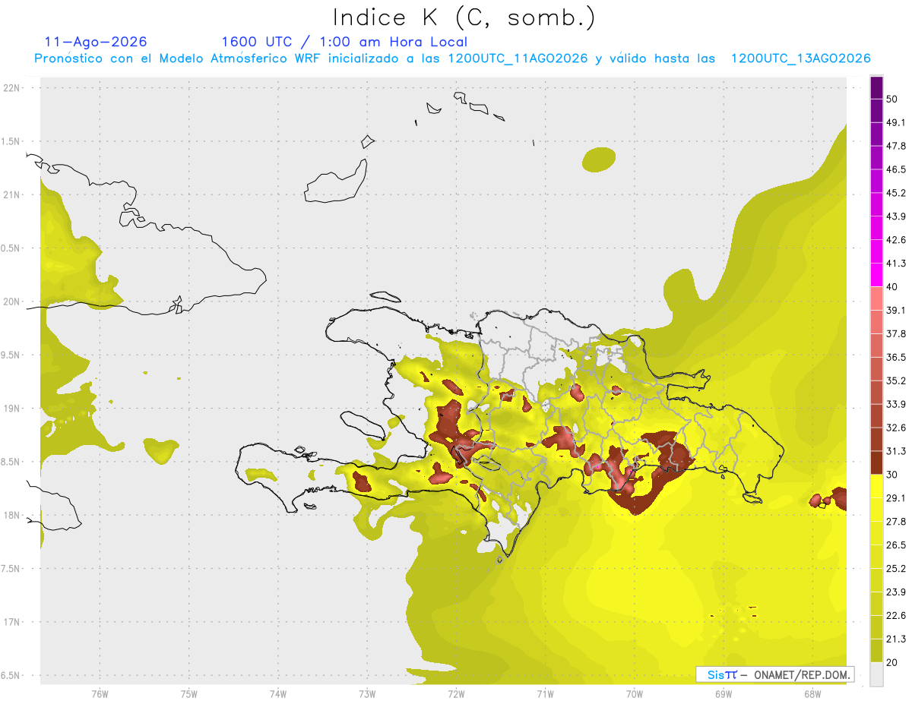Click the "23.9" color scale value
Image resolution: width=912 pixels, height=704 pixels.
896,592
